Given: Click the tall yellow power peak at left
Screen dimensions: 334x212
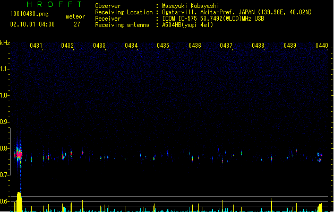Looking at the screenshot, I should 19,202.
